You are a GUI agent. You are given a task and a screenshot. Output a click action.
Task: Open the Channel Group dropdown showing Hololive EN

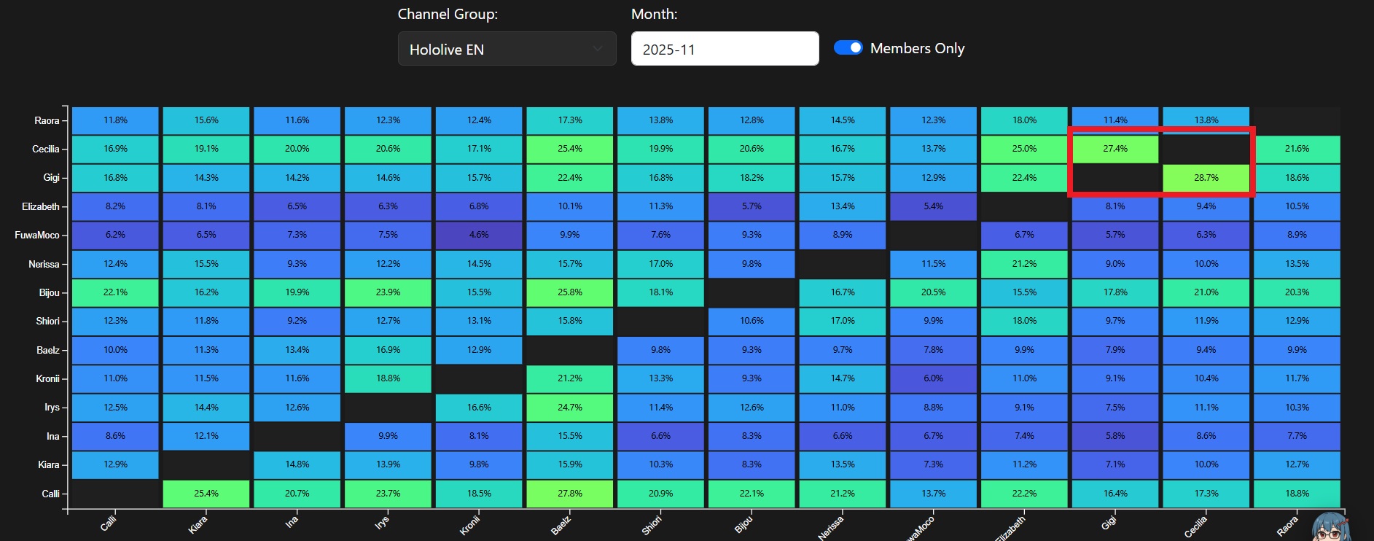(507, 49)
